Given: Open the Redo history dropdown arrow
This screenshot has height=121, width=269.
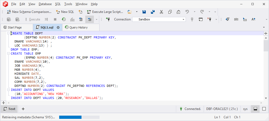Looking at the screenshot, I should (210, 12).
